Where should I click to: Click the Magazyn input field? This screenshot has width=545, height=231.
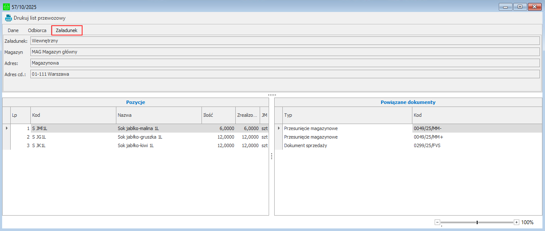click(x=284, y=52)
